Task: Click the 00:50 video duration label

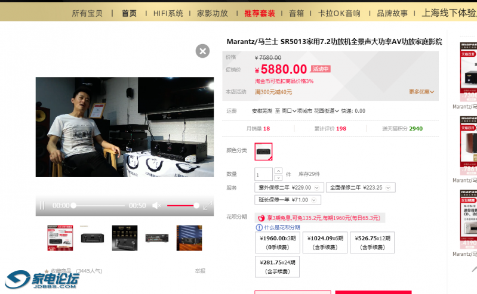Action: click(137, 206)
